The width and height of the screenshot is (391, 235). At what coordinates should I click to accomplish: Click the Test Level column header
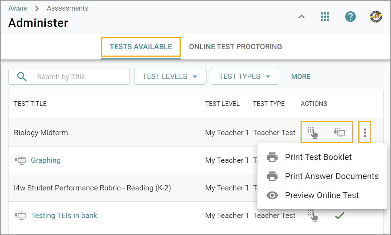pos(222,104)
